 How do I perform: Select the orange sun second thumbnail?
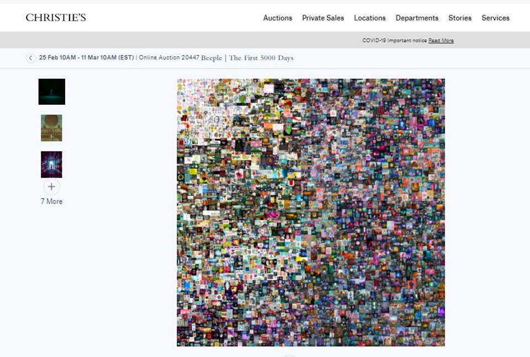pyautogui.click(x=51, y=128)
